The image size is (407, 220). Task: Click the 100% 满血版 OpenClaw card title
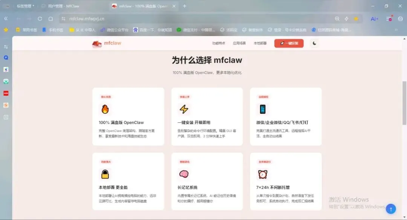click(x=121, y=122)
